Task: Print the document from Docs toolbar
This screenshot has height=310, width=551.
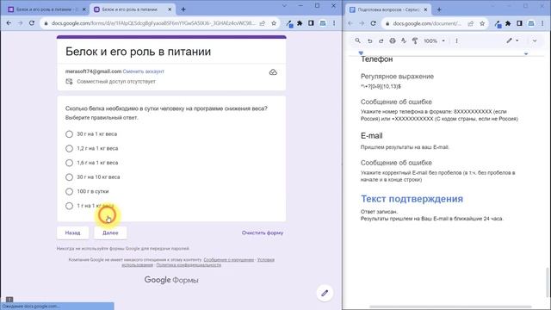Action: [393, 40]
